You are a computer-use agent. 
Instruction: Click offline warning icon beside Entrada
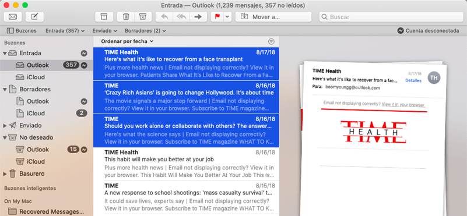pyautogui.click(x=85, y=53)
